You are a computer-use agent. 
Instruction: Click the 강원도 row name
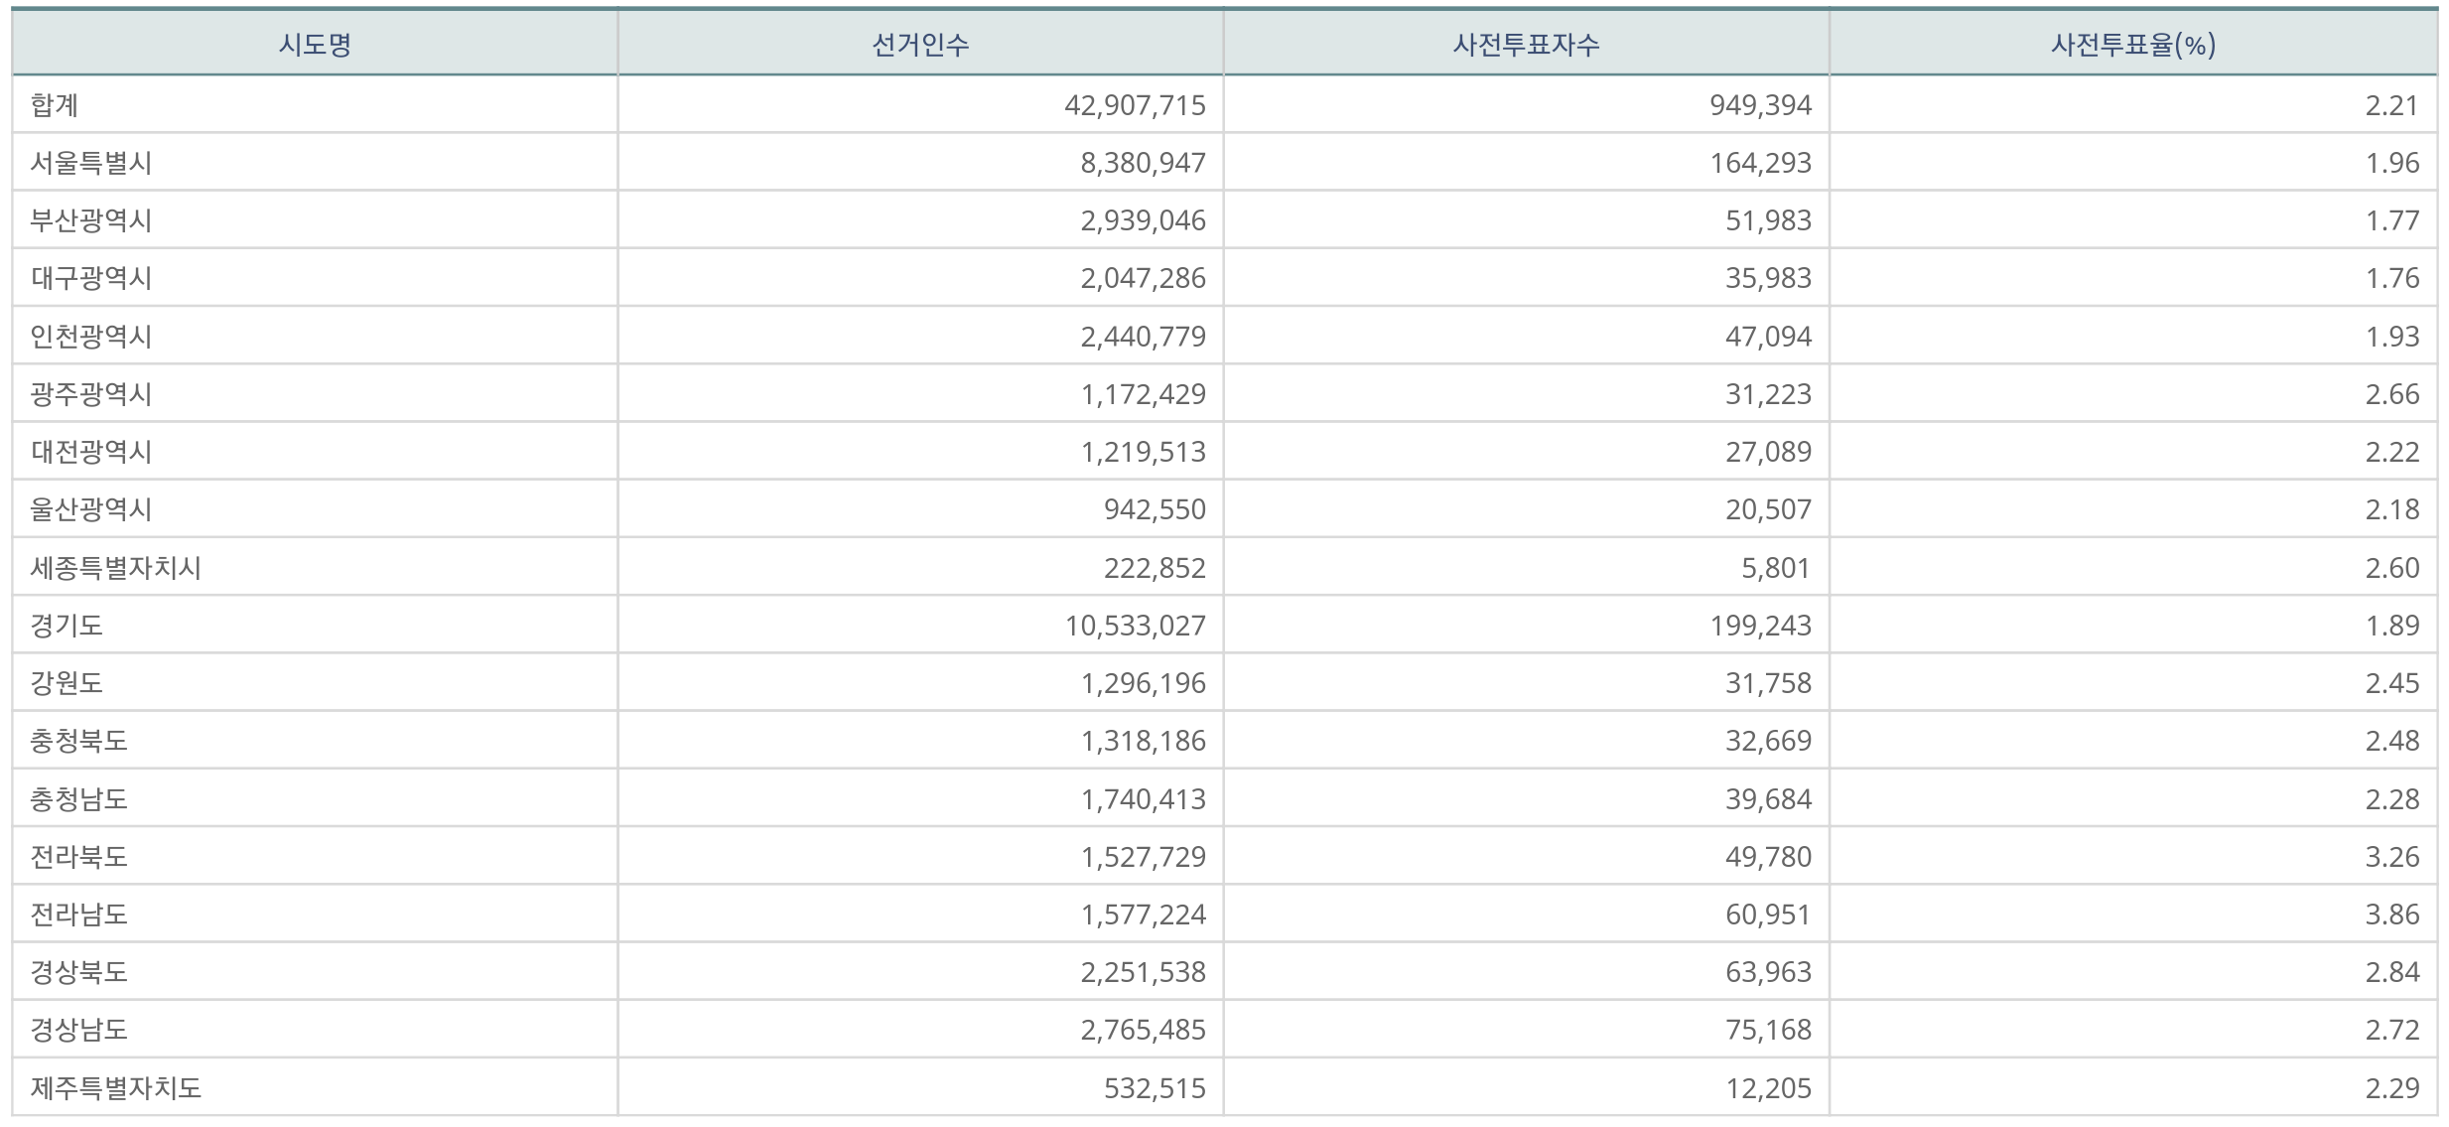pyautogui.click(x=67, y=683)
